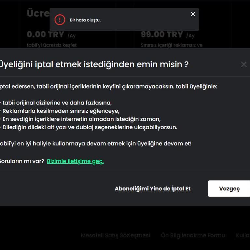Viewport: 250px width, 250px height.
Task: Click 'üyeliğine devam et!' sentence
Action: [96, 144]
